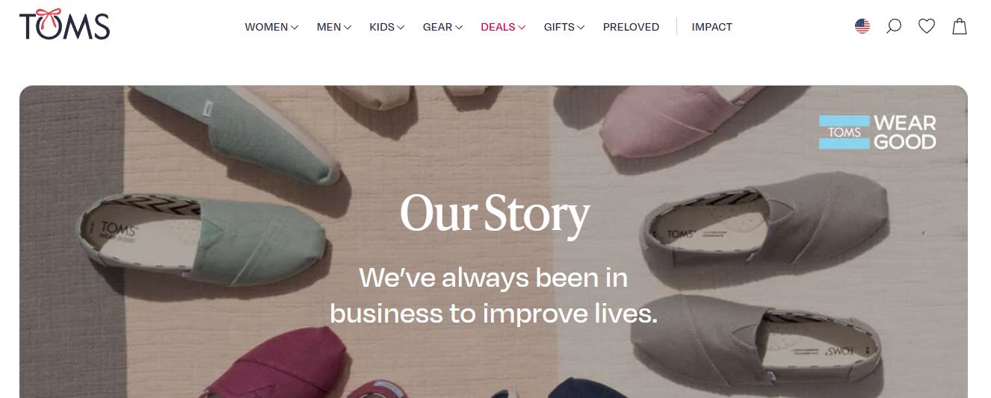Viewport: 991px width, 398px height.
Task: Click the TOMS logo in the header
Action: click(65, 25)
